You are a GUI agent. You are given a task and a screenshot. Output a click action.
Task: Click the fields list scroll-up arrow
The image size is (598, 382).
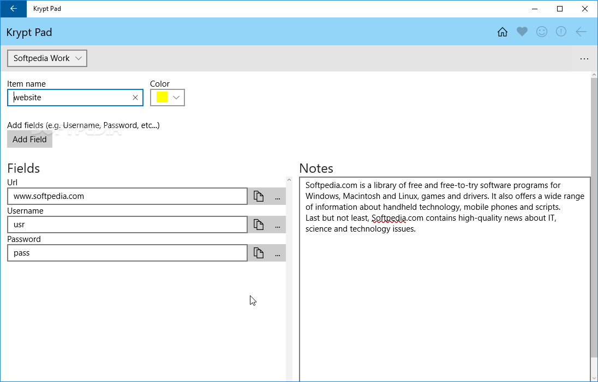coord(289,180)
